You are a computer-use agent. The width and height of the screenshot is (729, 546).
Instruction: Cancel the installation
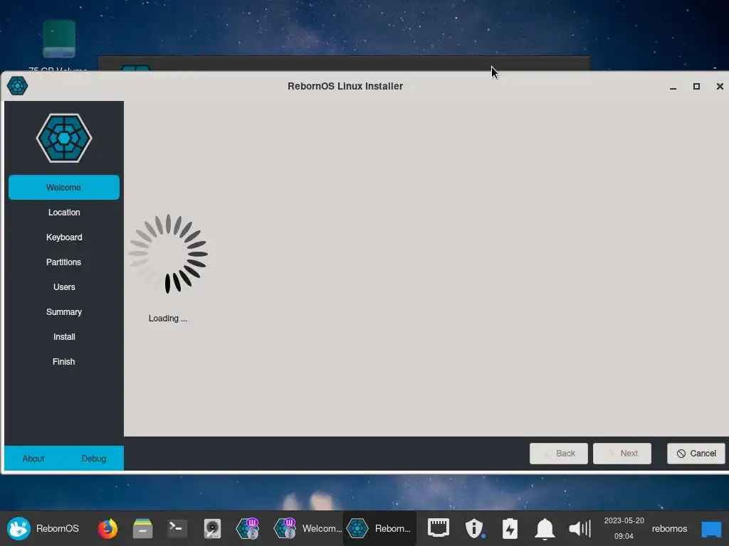click(x=696, y=453)
